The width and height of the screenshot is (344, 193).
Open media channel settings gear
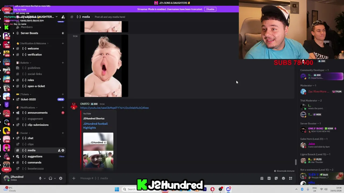point(63,150)
